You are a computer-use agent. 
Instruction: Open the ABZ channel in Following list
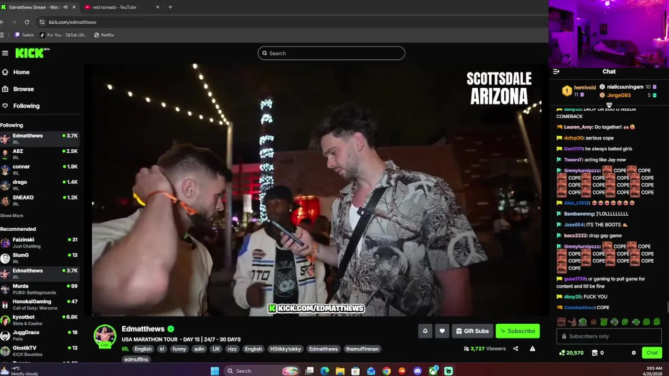(40, 154)
